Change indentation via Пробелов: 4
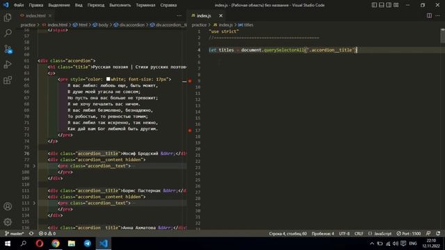This screenshot has height=250, width=445. (323, 233)
